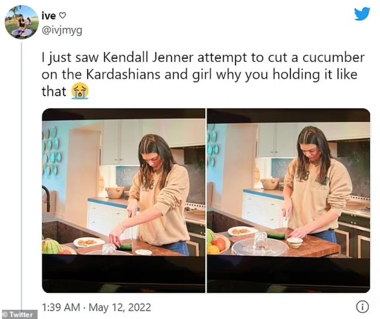
Task: Click the 1:39 AM timestamp
Action: pos(61,307)
